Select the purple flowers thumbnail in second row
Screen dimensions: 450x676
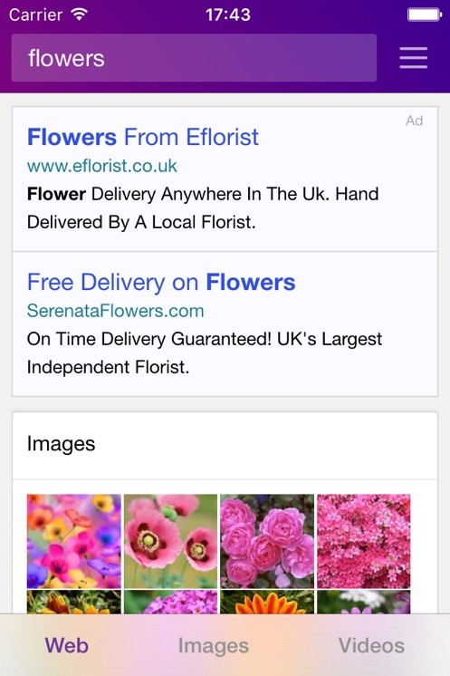[x=170, y=603]
